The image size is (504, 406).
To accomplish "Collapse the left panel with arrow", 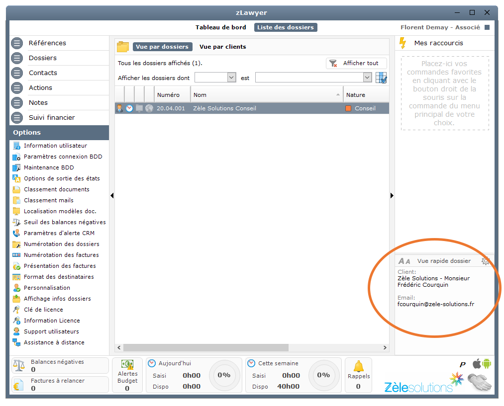I will [112, 196].
